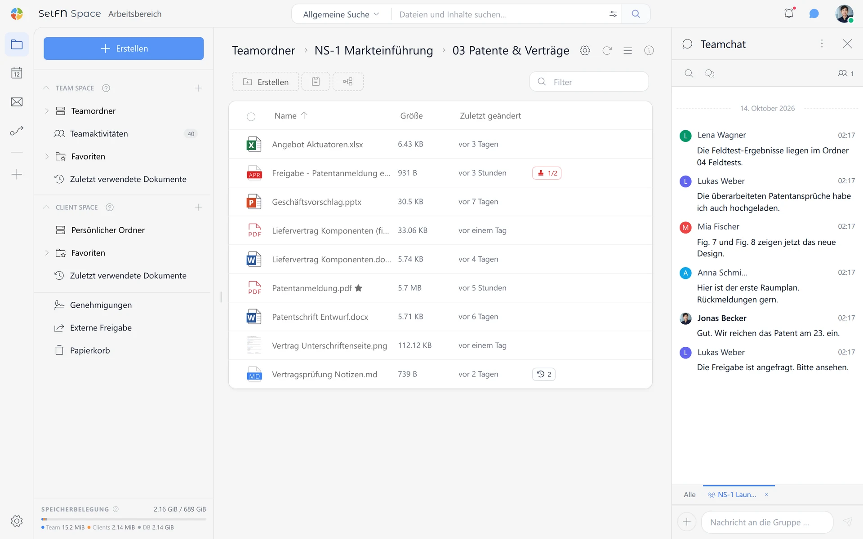Open the version history badge 2
This screenshot has width=863, height=539.
coord(543,374)
